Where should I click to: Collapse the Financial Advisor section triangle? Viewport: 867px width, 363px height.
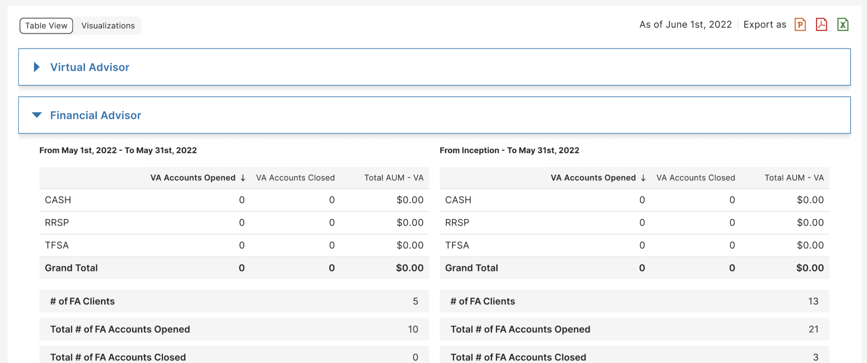click(37, 115)
